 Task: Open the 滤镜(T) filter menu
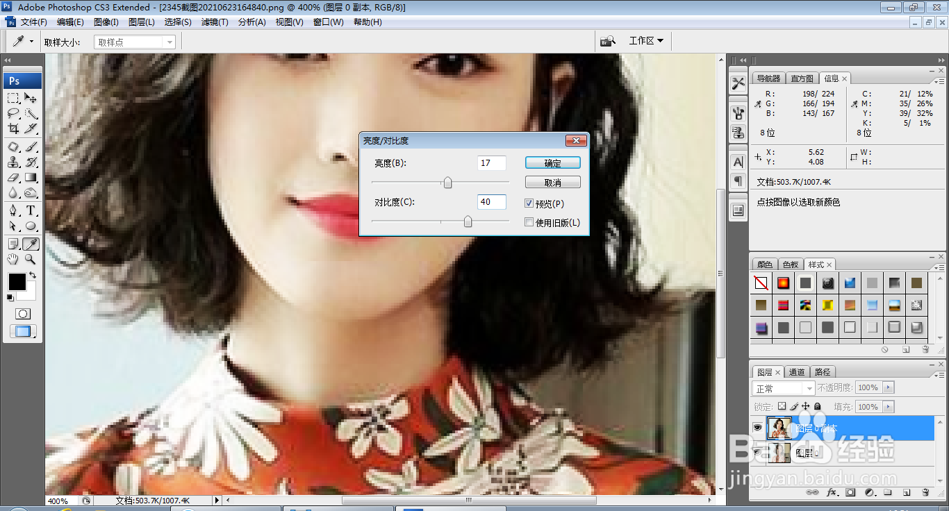[215, 22]
